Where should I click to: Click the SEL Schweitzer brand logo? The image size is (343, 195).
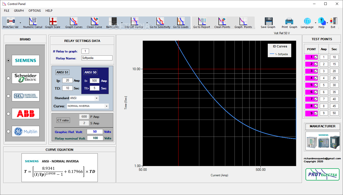25,96
